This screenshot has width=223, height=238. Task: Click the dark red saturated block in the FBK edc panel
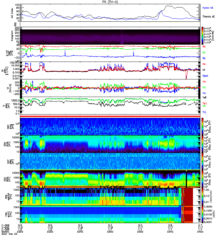(x=189, y=197)
